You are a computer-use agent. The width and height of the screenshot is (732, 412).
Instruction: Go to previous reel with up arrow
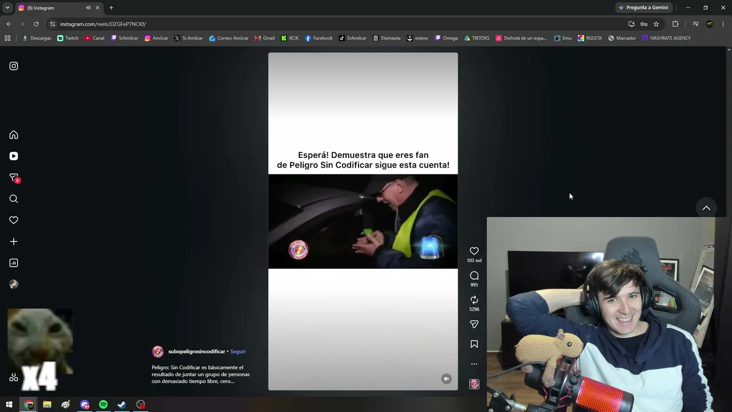(x=706, y=208)
